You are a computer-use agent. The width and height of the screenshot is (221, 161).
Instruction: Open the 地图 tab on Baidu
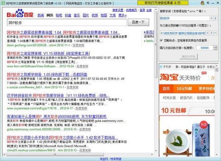(104, 15)
